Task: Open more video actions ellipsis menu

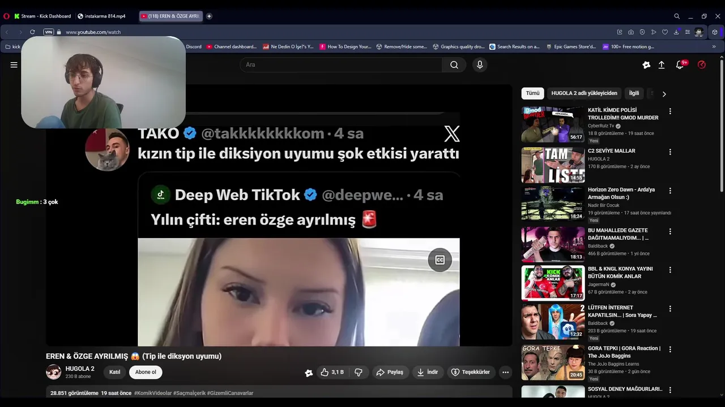Action: coord(505,372)
